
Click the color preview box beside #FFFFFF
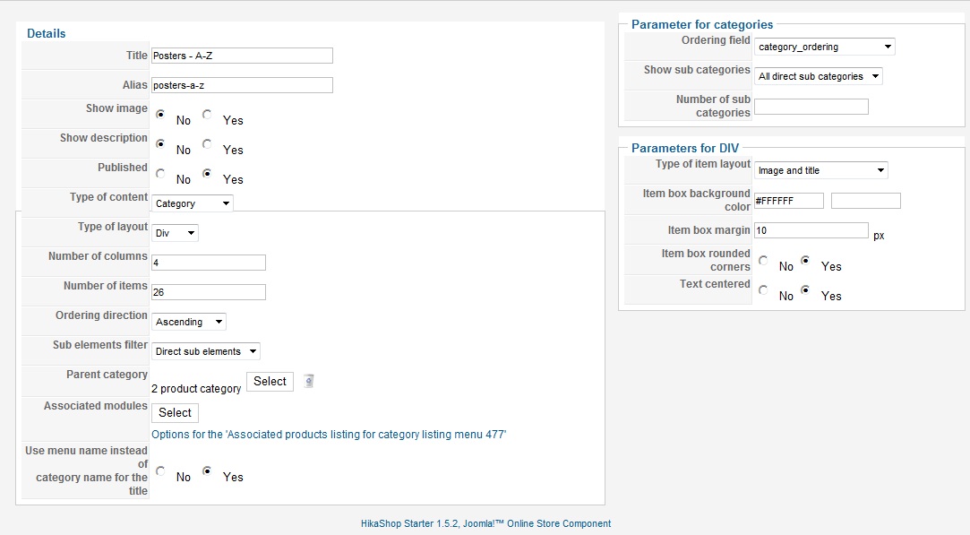pos(866,201)
